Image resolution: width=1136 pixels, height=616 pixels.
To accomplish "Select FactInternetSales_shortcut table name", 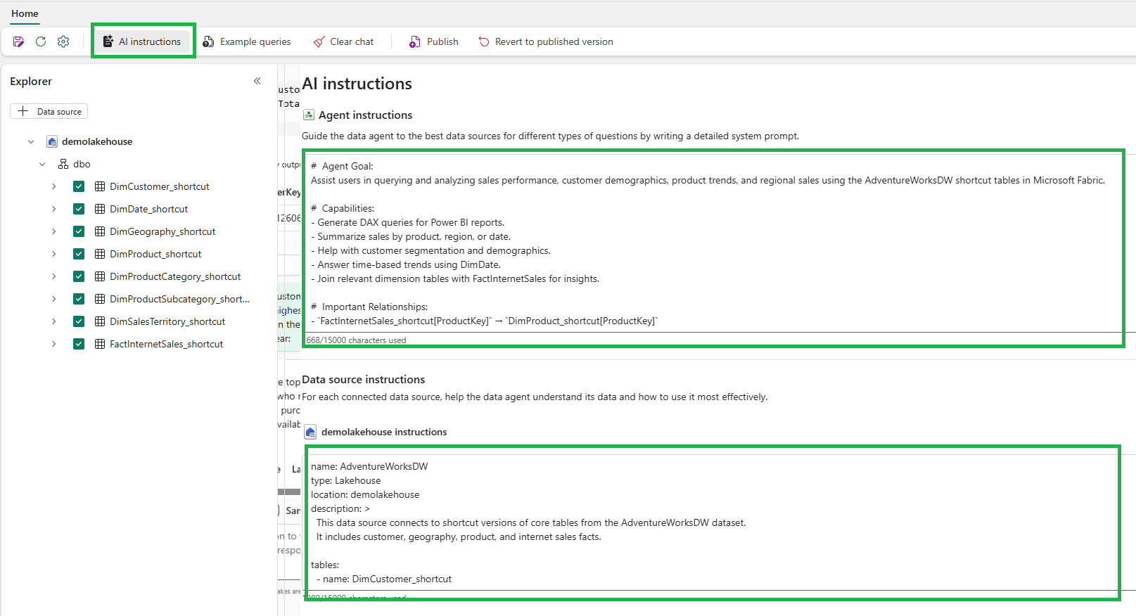I will click(x=166, y=344).
